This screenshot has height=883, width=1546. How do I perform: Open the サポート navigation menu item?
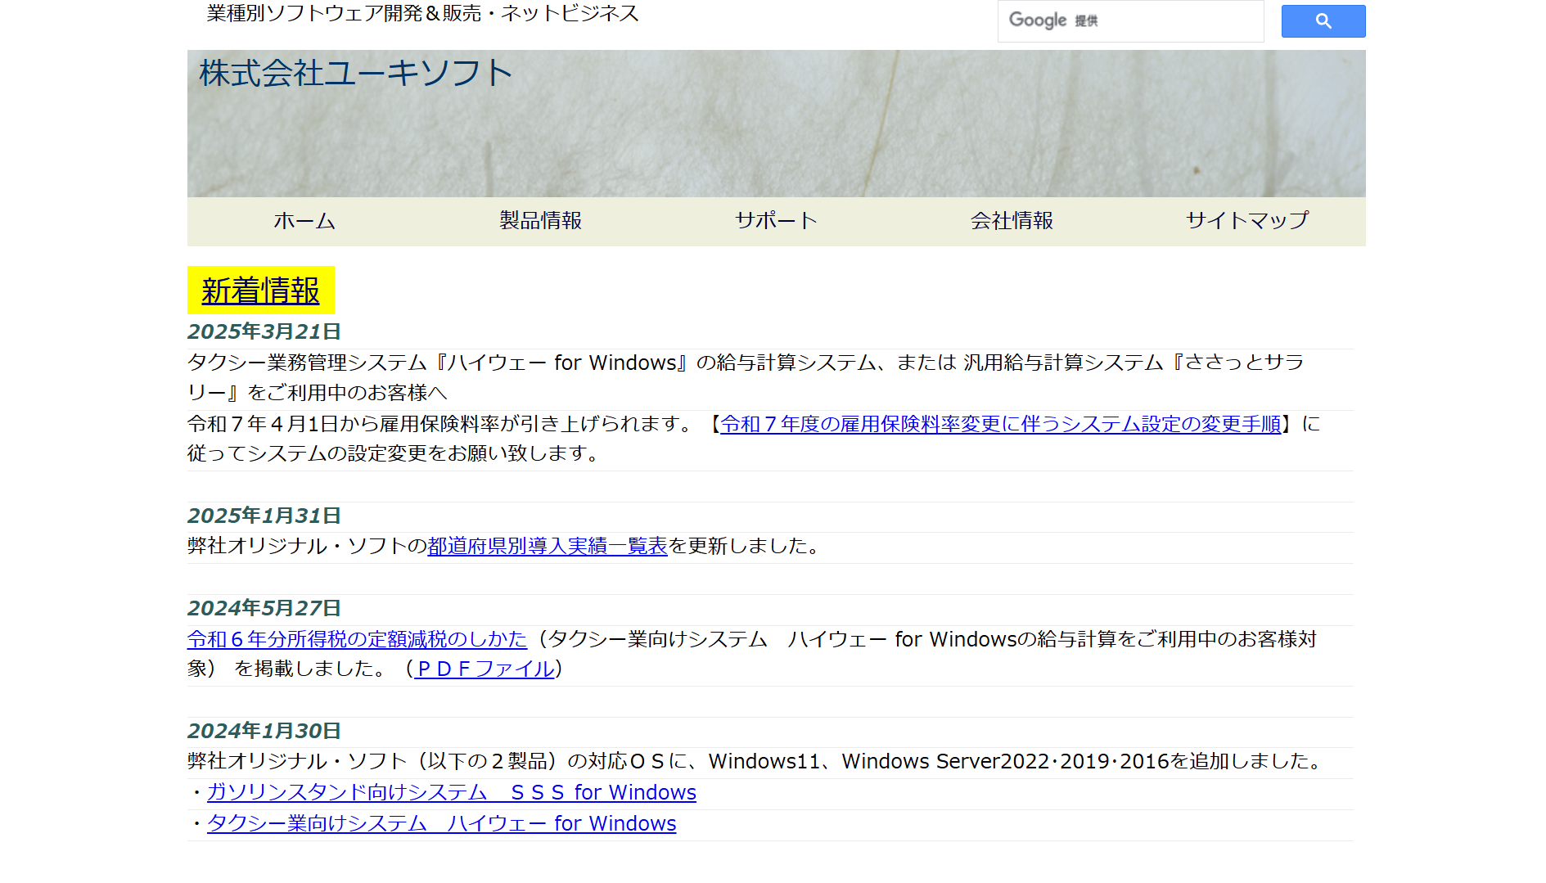(776, 221)
